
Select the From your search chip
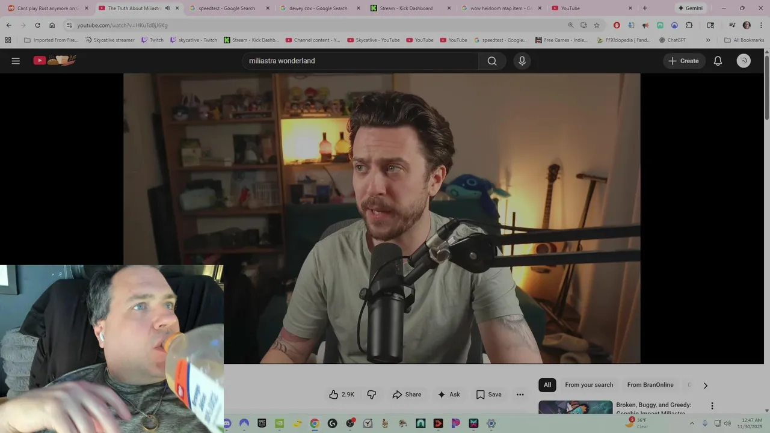(589, 385)
